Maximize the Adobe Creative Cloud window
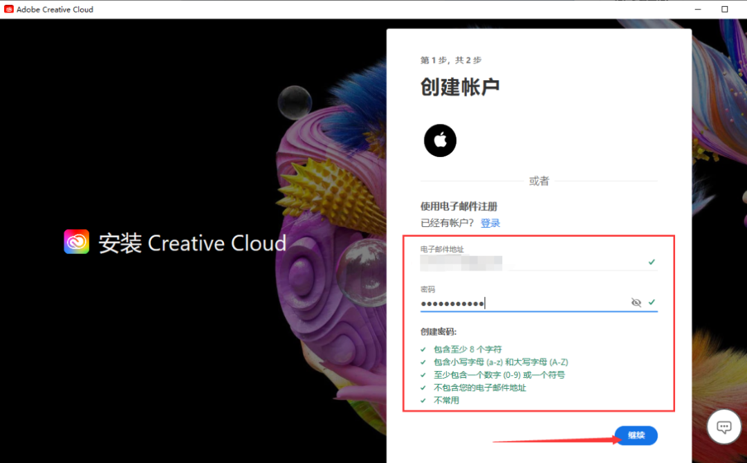The width and height of the screenshot is (747, 463). point(725,9)
